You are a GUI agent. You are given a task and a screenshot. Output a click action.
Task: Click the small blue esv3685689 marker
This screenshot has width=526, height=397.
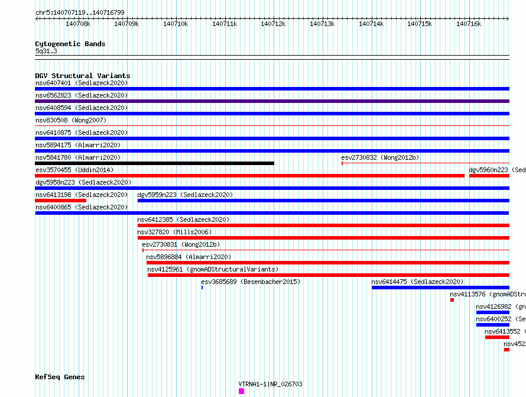(x=202, y=288)
